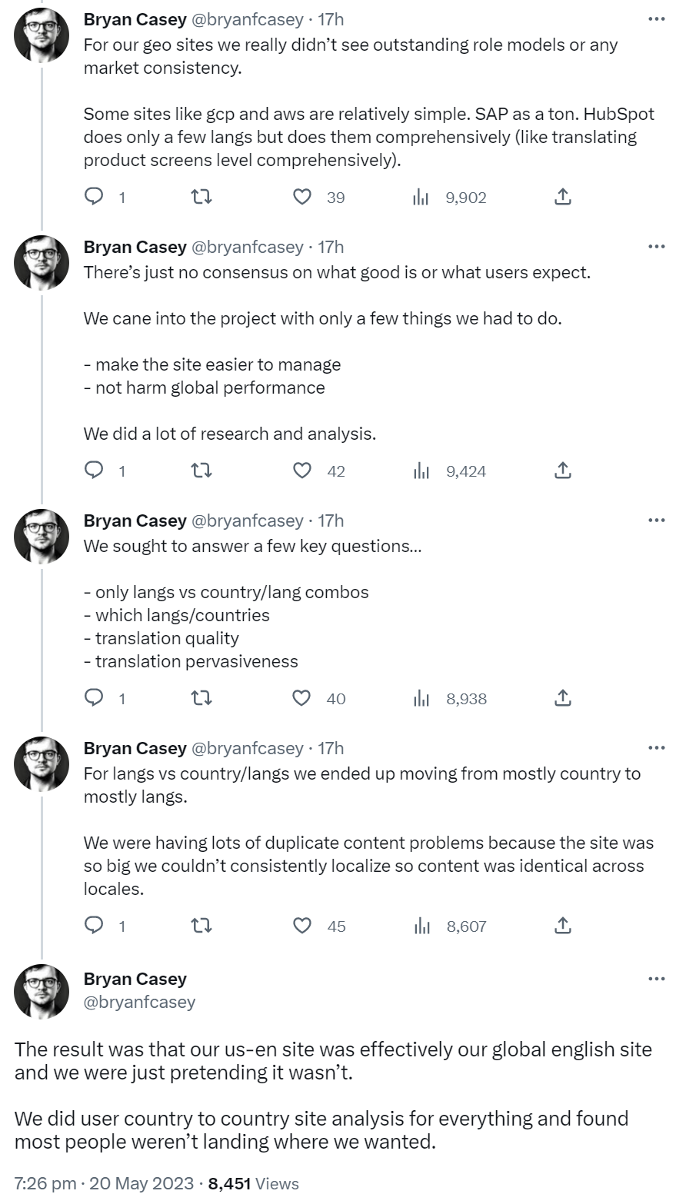View analytics showing 8,938 views
The image size is (676, 1204).
click(x=421, y=698)
